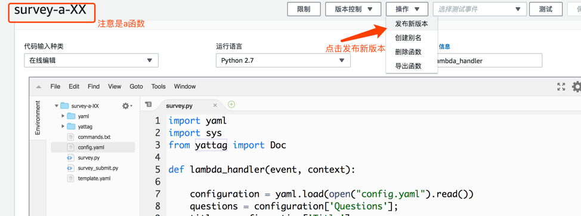The height and width of the screenshot is (216, 581).
Task: Click the 测试 button
Action: (x=546, y=10)
